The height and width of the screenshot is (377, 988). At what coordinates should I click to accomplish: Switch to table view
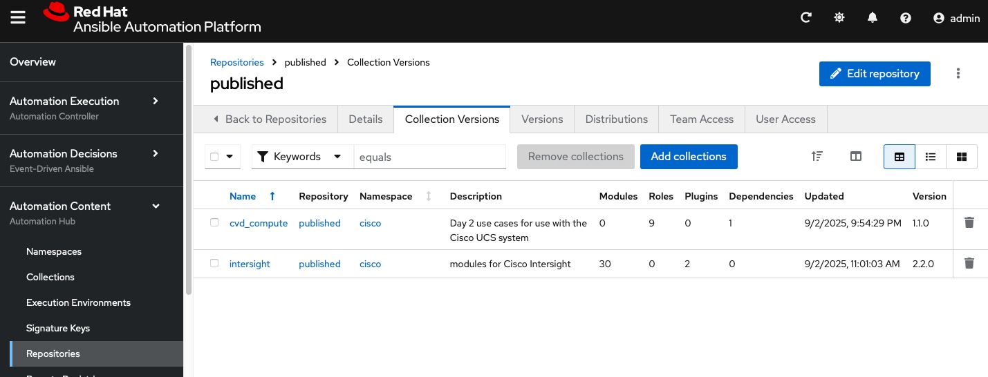[900, 157]
